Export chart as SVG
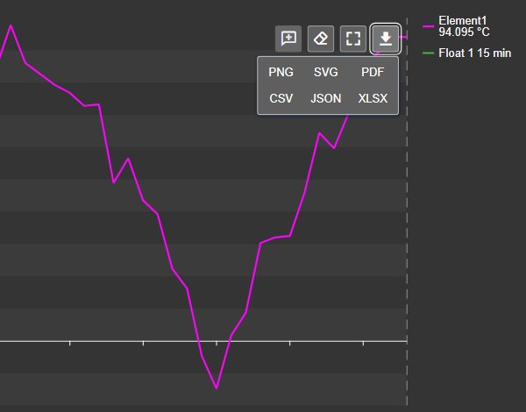Screen dimensions: 526x412 tap(326, 72)
